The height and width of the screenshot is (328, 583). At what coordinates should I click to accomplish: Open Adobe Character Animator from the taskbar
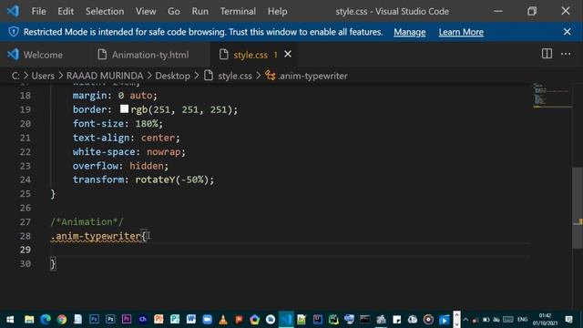[x=143, y=320]
